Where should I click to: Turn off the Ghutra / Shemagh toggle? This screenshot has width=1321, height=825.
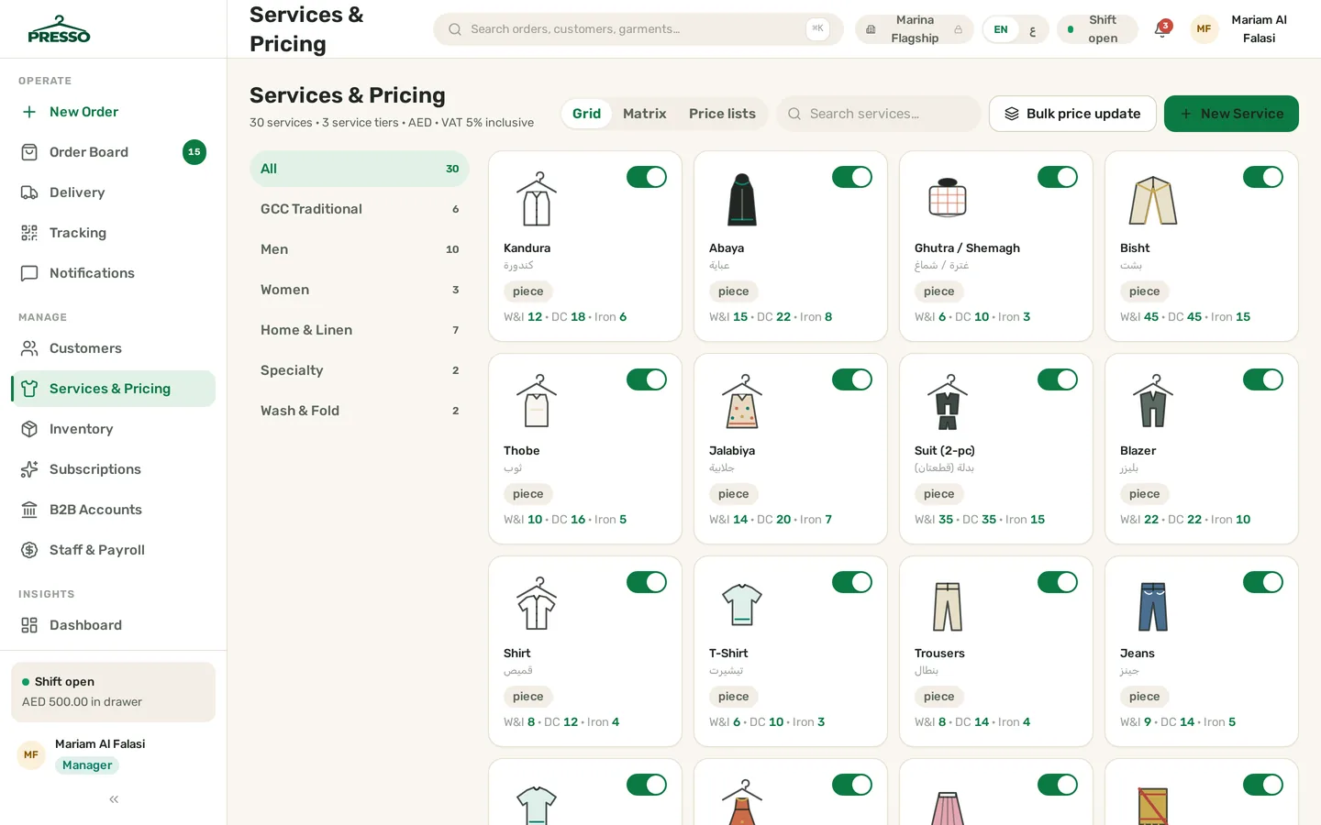click(x=1058, y=177)
